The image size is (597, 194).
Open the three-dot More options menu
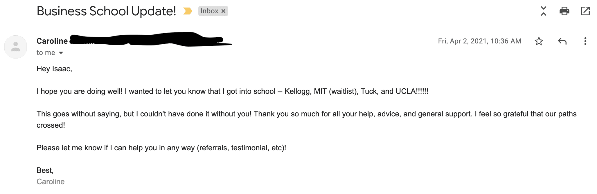(585, 41)
